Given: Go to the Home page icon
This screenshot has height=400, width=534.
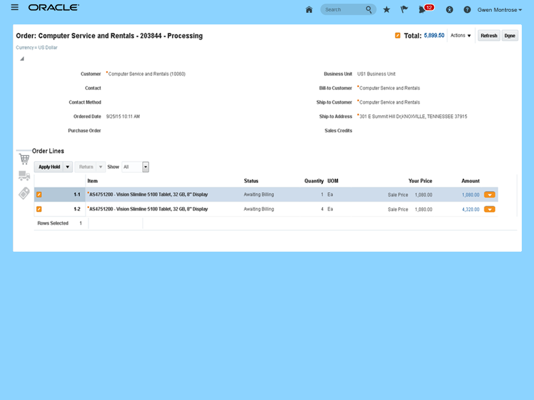Looking at the screenshot, I should 309,9.
